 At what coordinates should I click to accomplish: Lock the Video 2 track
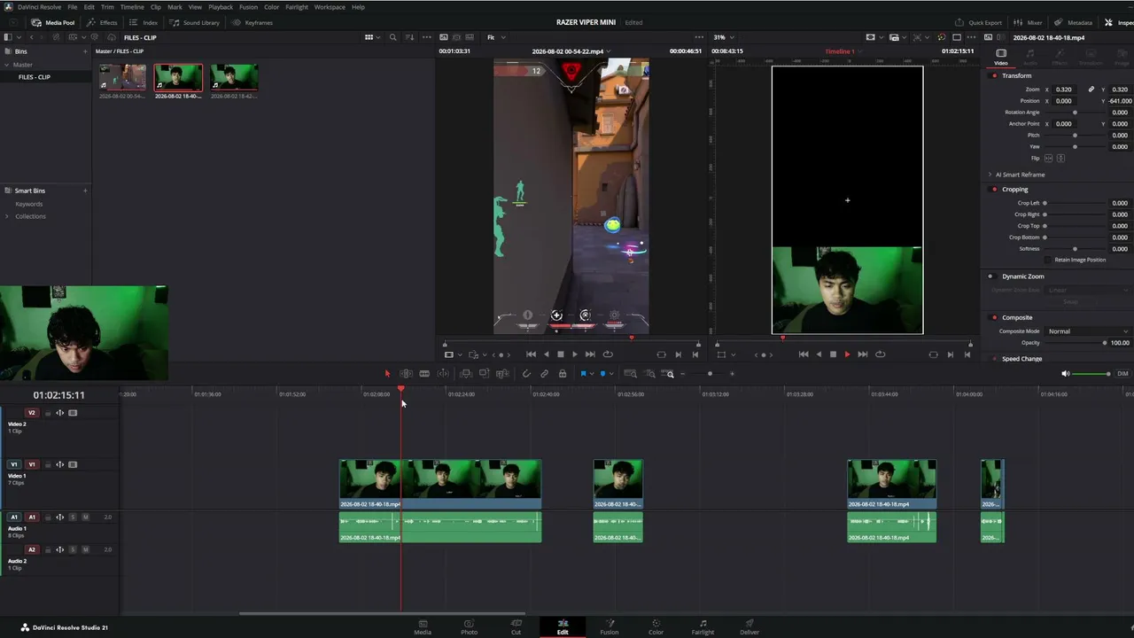coord(49,413)
